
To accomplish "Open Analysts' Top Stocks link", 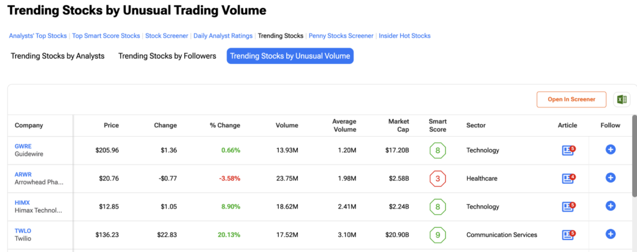I will click(38, 35).
